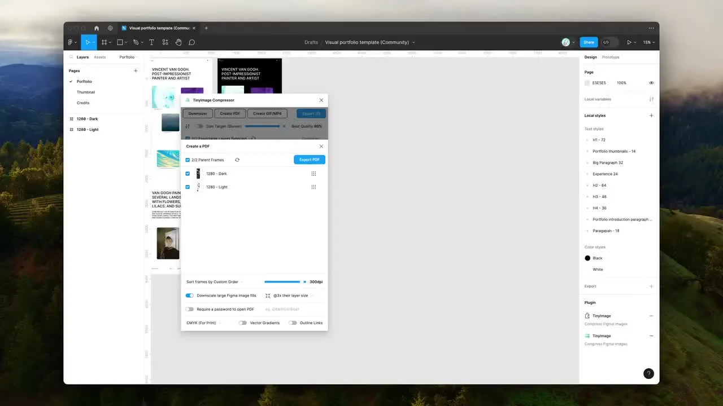Activate the Hand tool

(x=178, y=42)
